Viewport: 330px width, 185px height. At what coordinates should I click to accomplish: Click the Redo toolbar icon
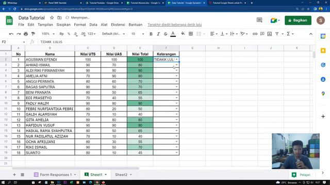19,34
